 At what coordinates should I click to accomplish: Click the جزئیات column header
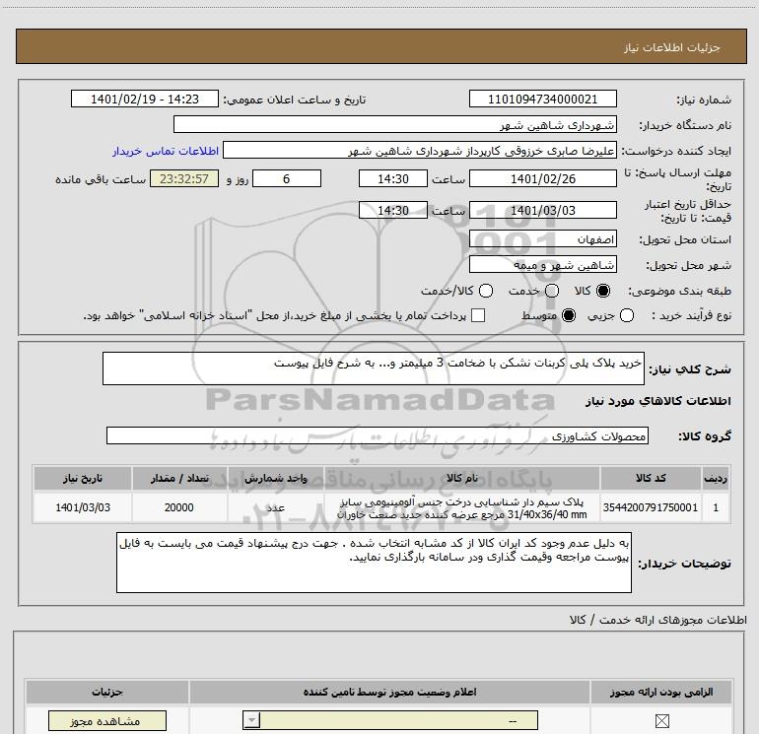(107, 692)
